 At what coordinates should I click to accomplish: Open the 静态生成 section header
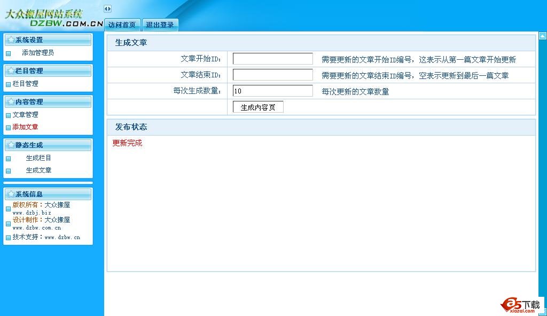point(48,145)
